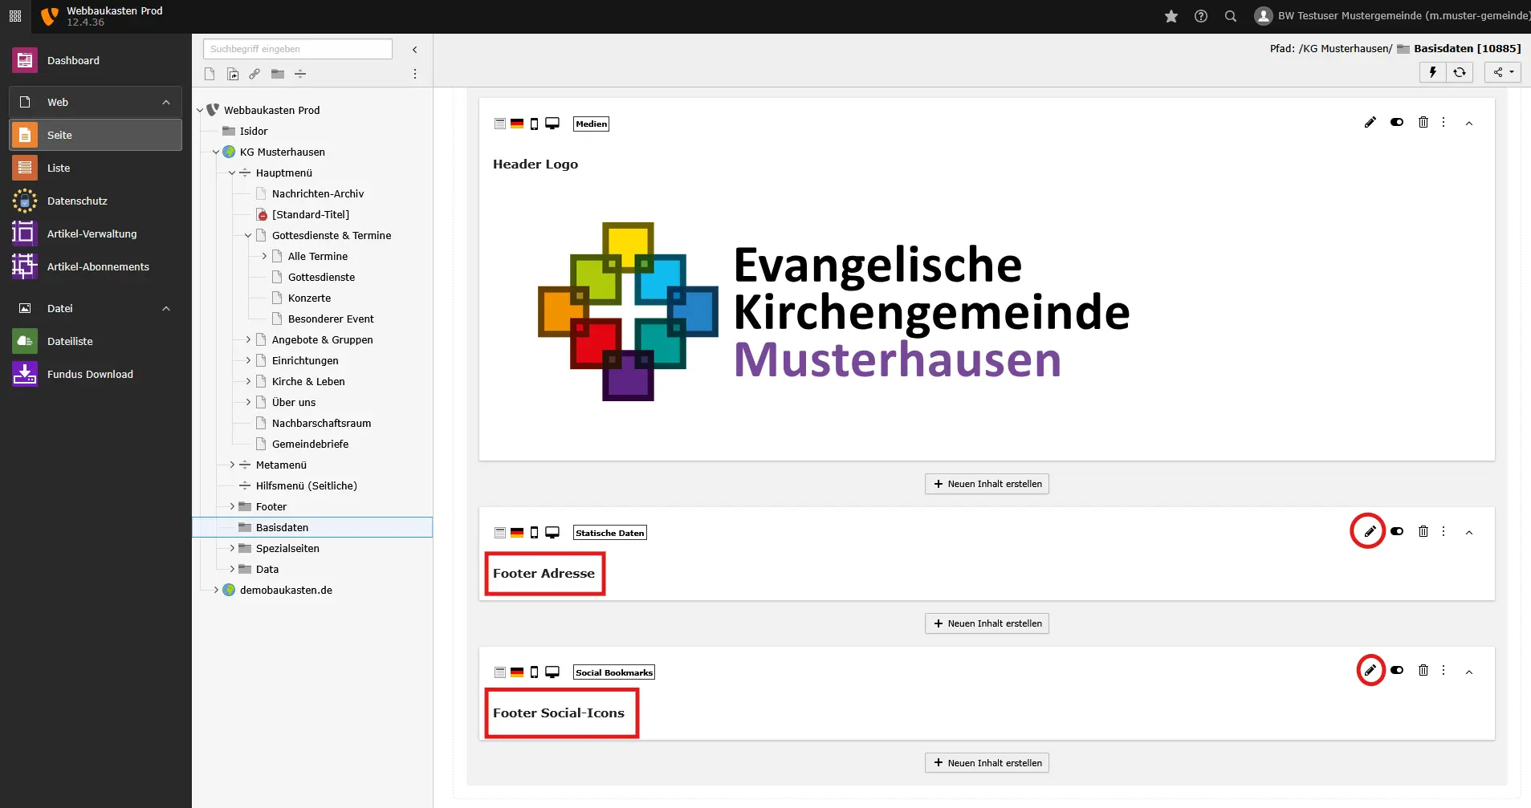Screen dimensions: 1531x808
Task: Open the application grid icon top left
Action: pos(15,16)
